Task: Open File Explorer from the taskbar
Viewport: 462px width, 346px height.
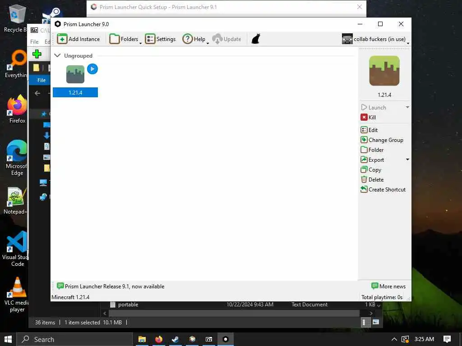Action: [142, 339]
